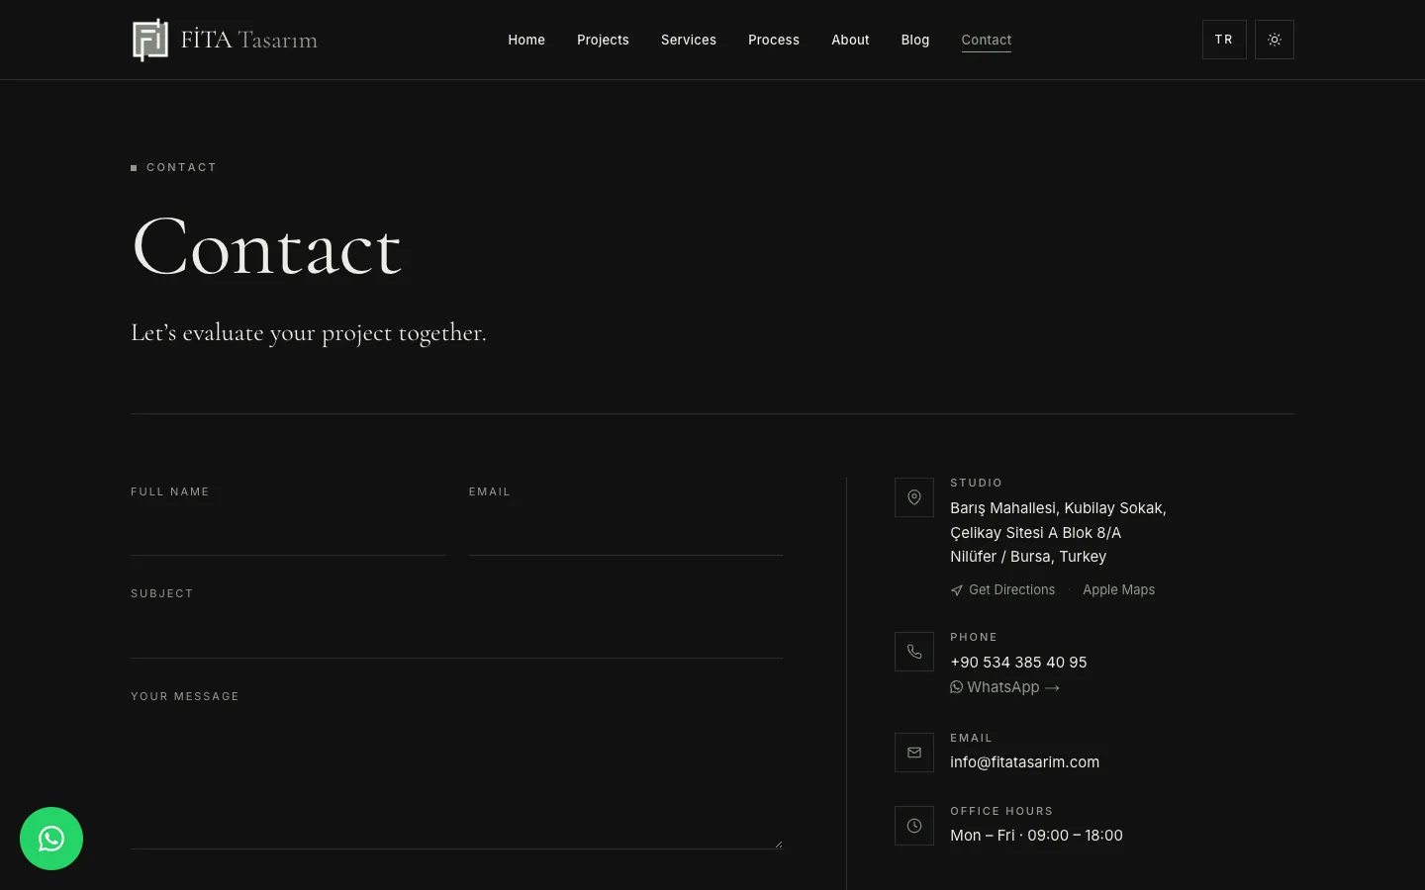
Task: Email info@fitatasarim.com
Action: point(1024,762)
